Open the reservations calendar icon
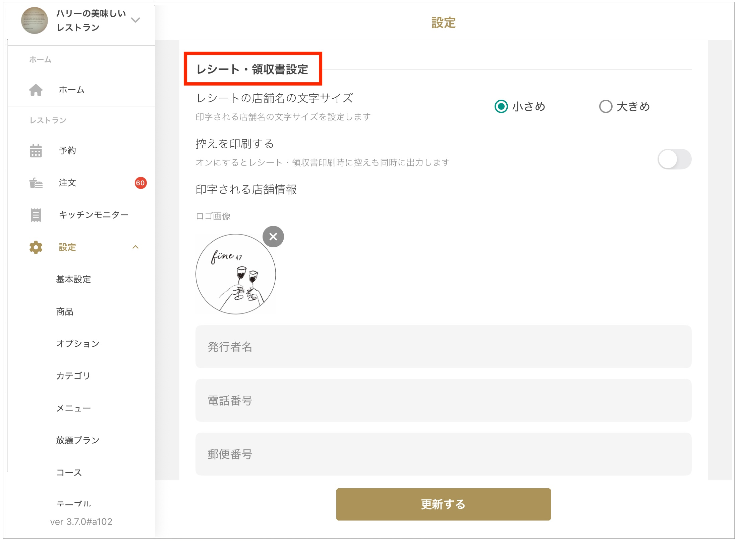 pyautogui.click(x=36, y=151)
